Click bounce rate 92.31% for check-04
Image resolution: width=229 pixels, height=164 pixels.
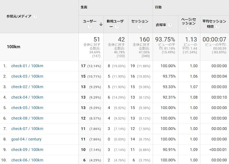click(169, 97)
